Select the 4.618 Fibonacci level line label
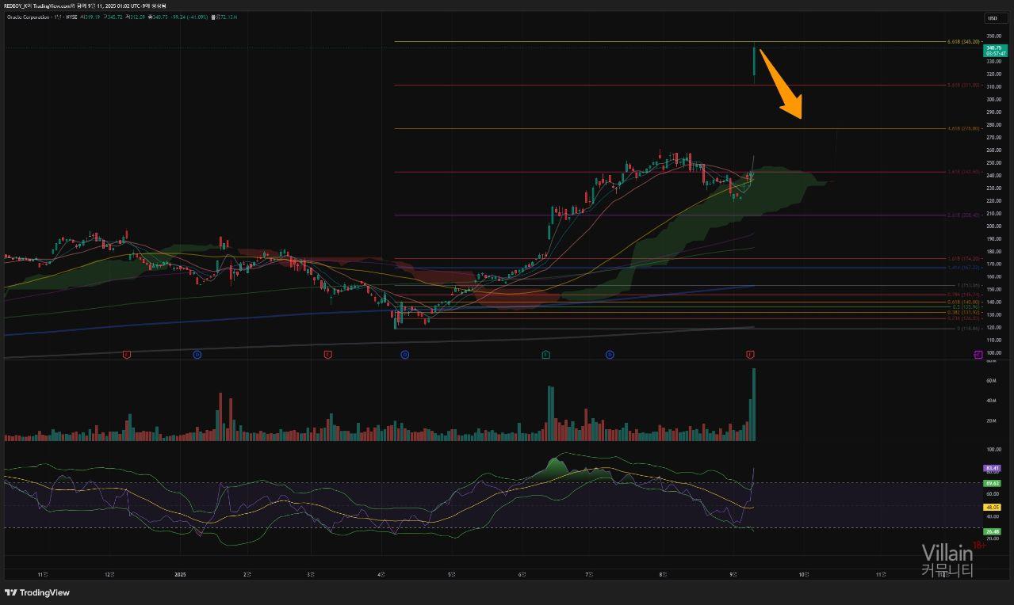Image resolution: width=1014 pixels, height=605 pixels. click(964, 128)
